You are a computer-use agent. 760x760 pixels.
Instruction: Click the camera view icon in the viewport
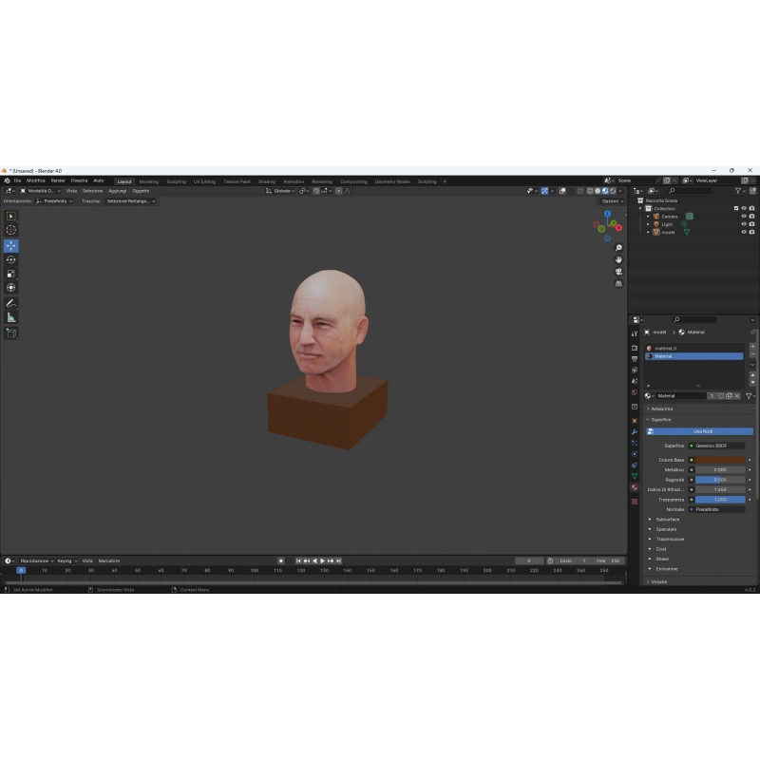[x=618, y=272]
